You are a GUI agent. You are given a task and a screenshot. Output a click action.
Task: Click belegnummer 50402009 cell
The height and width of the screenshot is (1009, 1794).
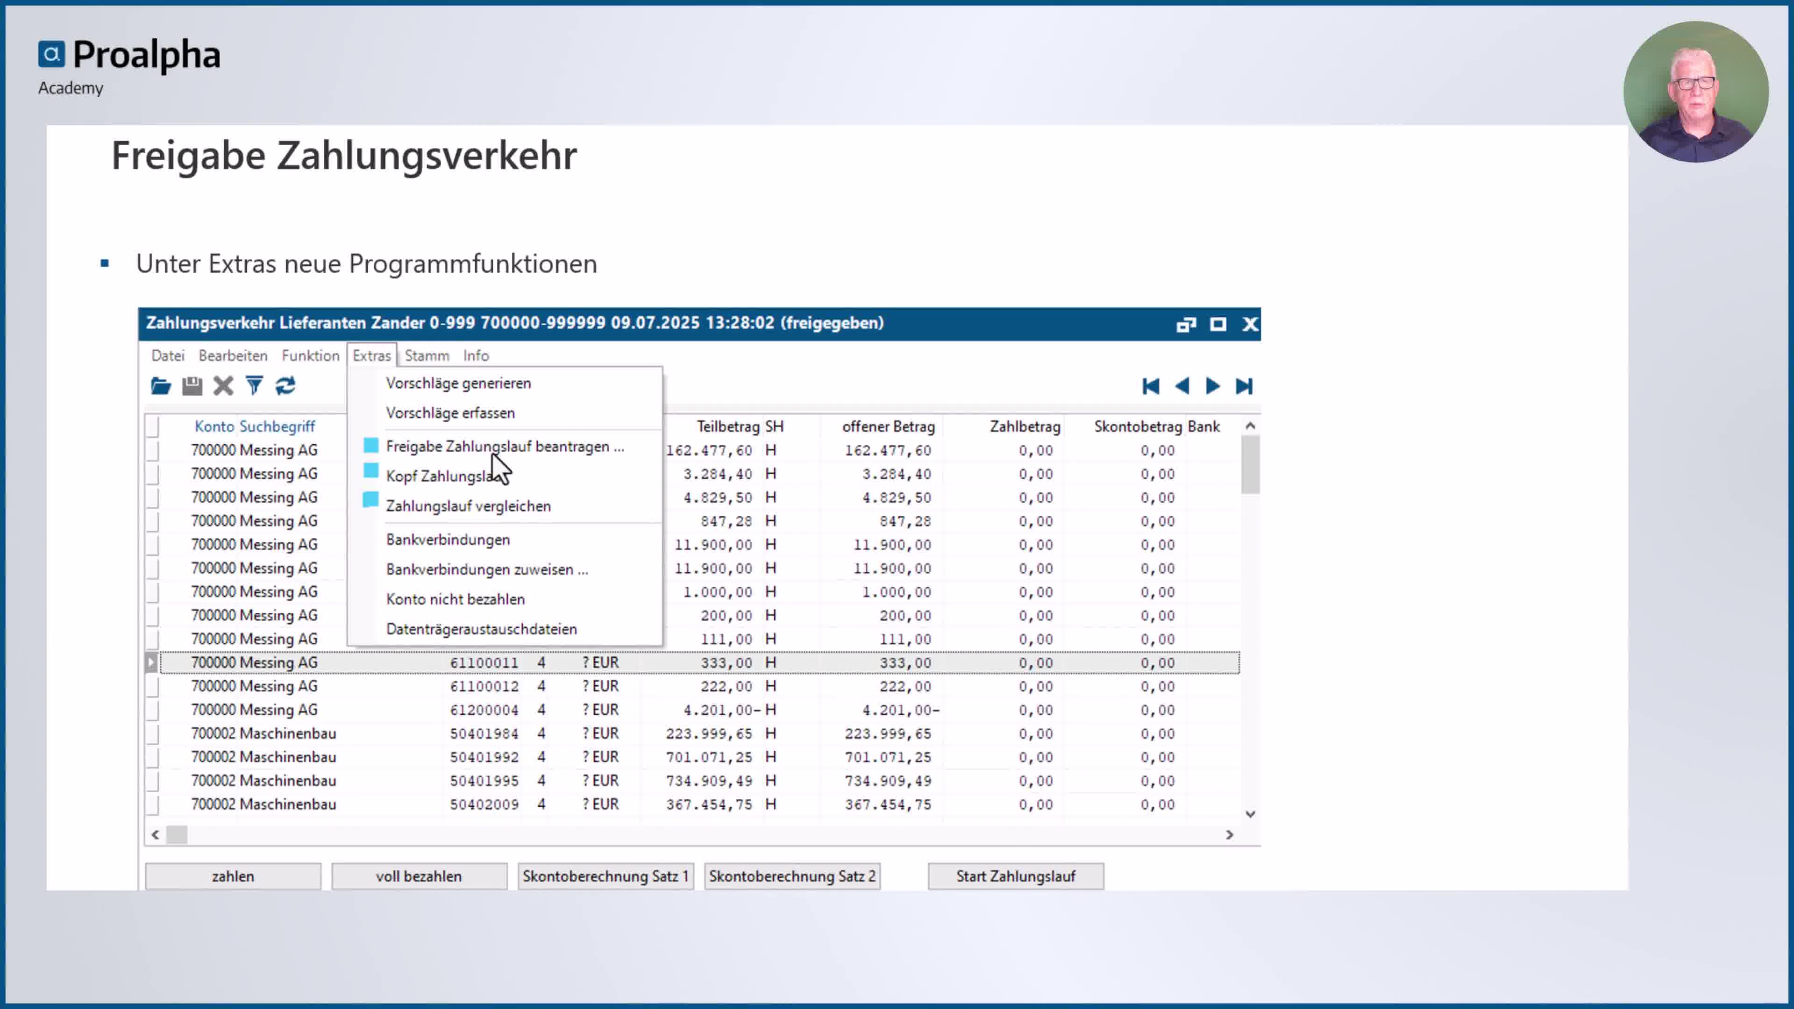484,805
